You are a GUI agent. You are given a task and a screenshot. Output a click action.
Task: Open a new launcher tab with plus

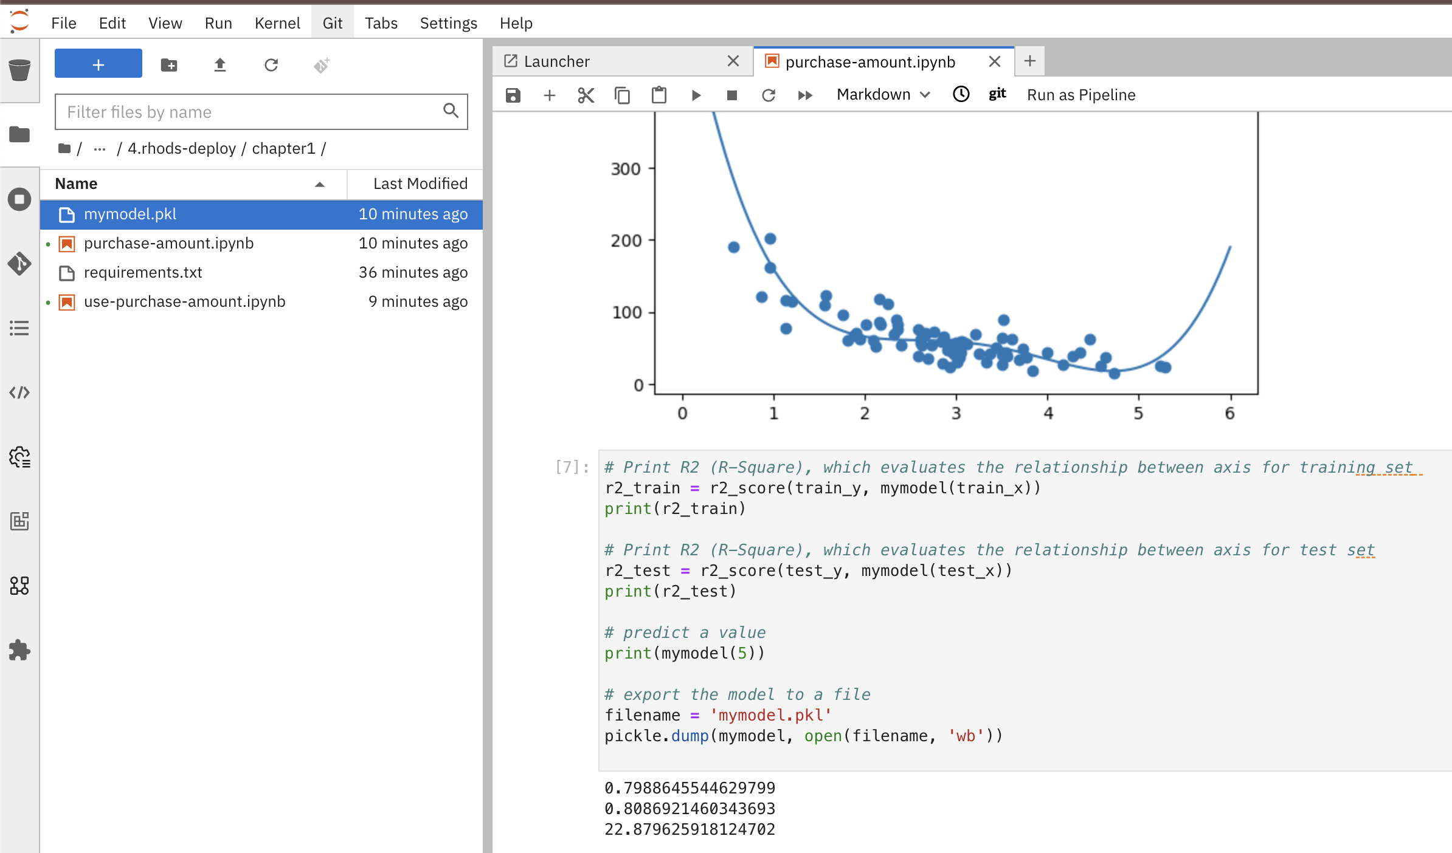point(1030,61)
